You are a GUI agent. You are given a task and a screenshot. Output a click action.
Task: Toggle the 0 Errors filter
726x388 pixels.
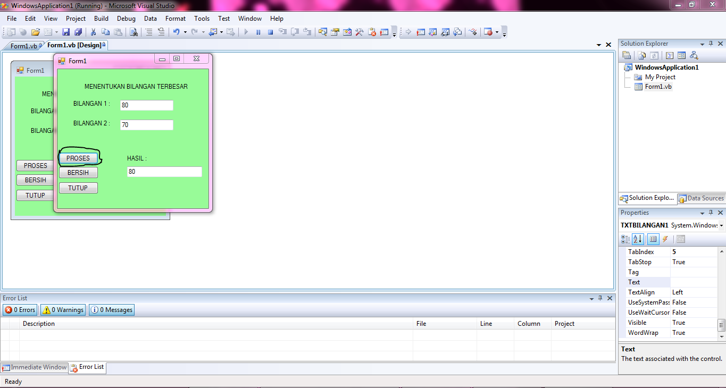20,309
